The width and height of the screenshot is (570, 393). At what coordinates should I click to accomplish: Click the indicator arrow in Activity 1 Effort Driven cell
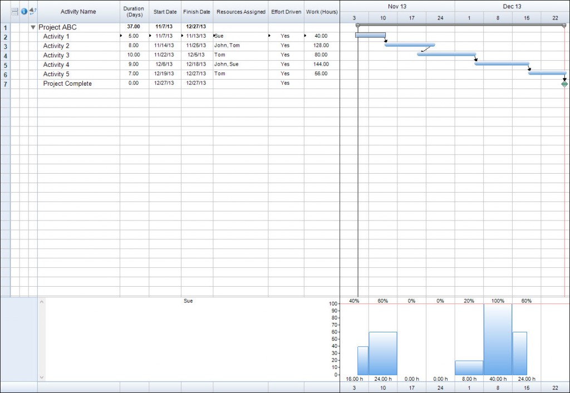[269, 36]
